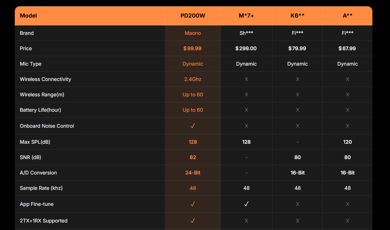Click the 24-Bit A/D Conversion value
390x230 pixels.
tap(193, 173)
